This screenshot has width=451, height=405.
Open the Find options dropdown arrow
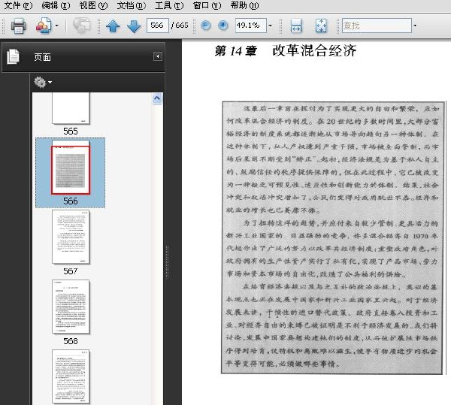click(x=415, y=26)
